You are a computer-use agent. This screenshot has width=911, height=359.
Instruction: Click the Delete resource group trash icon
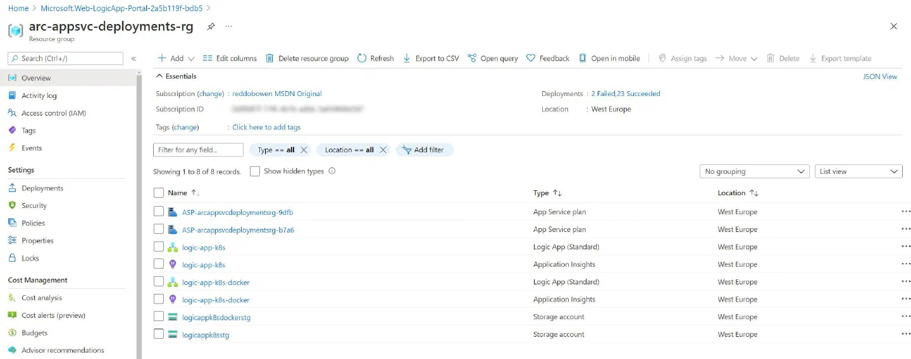click(x=270, y=58)
